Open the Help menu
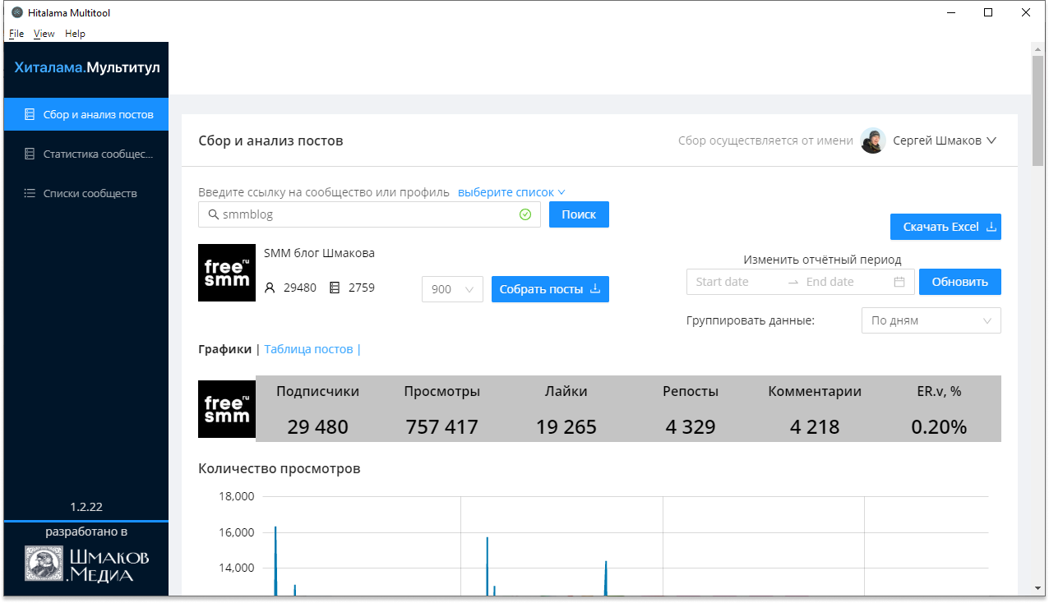This screenshot has height=603, width=1049. pyautogui.click(x=75, y=34)
